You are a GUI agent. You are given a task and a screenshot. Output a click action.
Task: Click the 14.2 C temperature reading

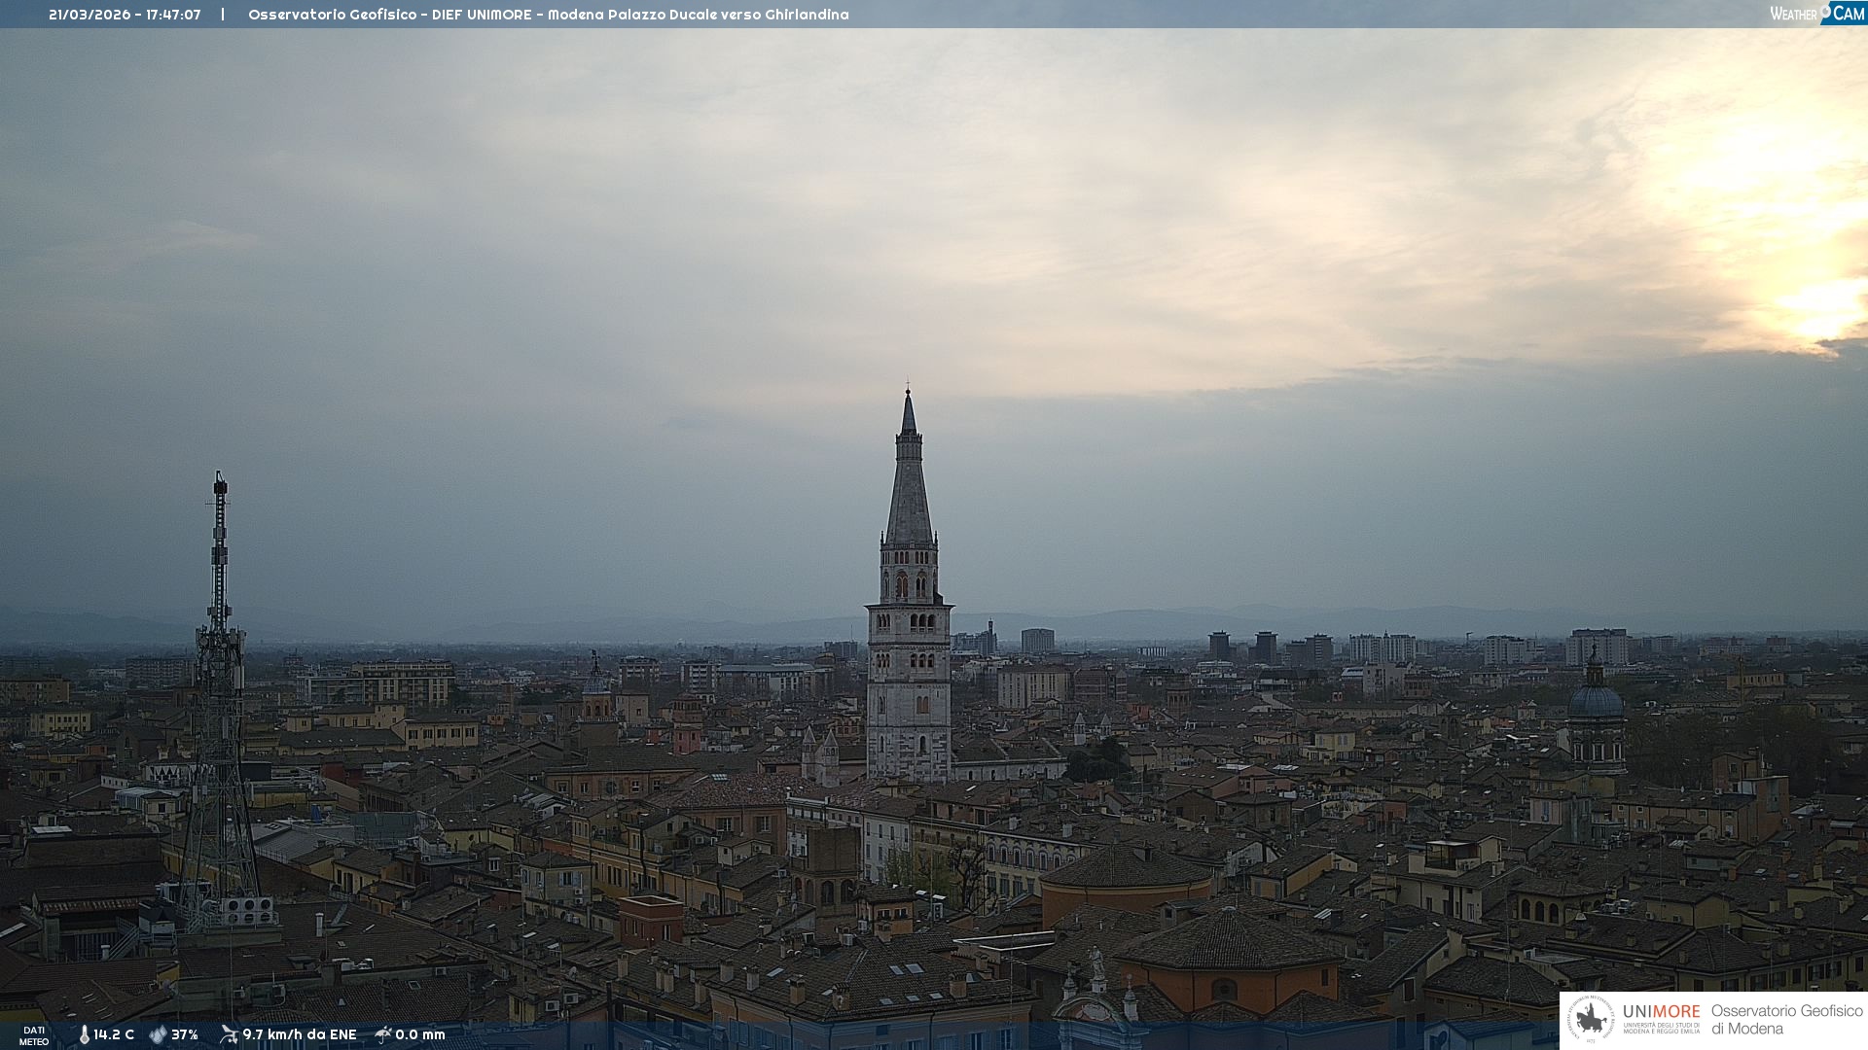click(x=114, y=1034)
